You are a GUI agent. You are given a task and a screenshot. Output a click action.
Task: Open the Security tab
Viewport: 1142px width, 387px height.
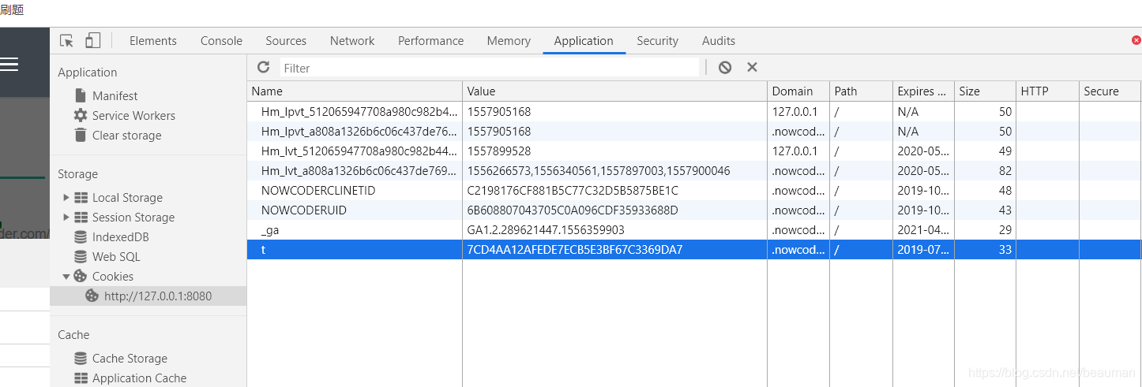coord(658,41)
